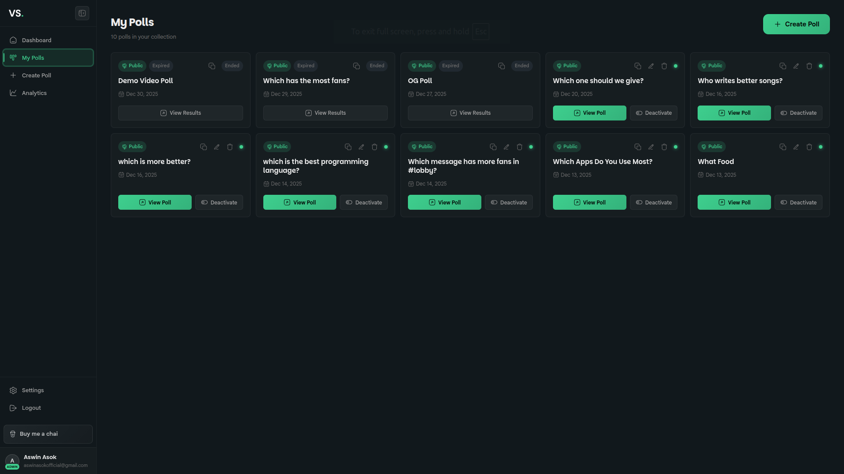Edit "Which one should we give?" with the pencil icon

pyautogui.click(x=651, y=66)
